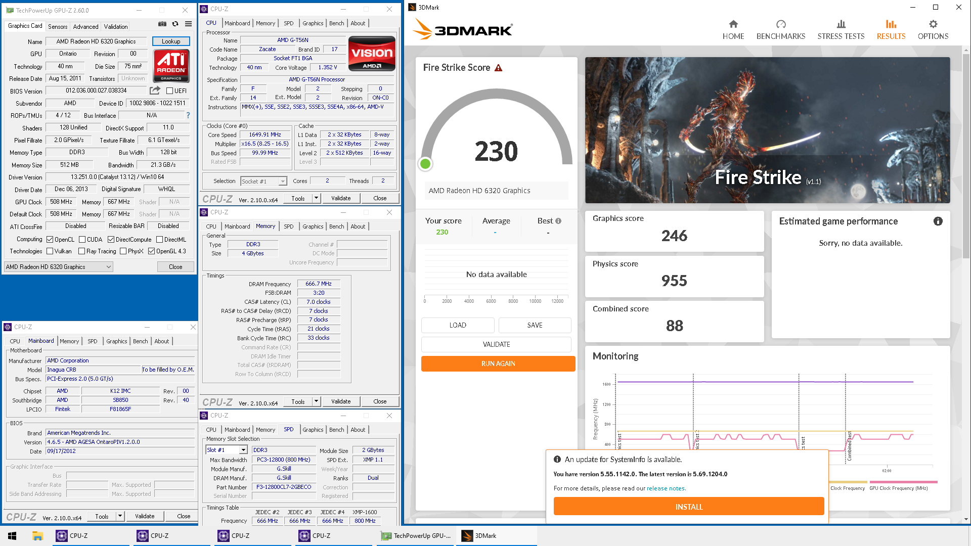Click the info icon next to Best

(558, 221)
